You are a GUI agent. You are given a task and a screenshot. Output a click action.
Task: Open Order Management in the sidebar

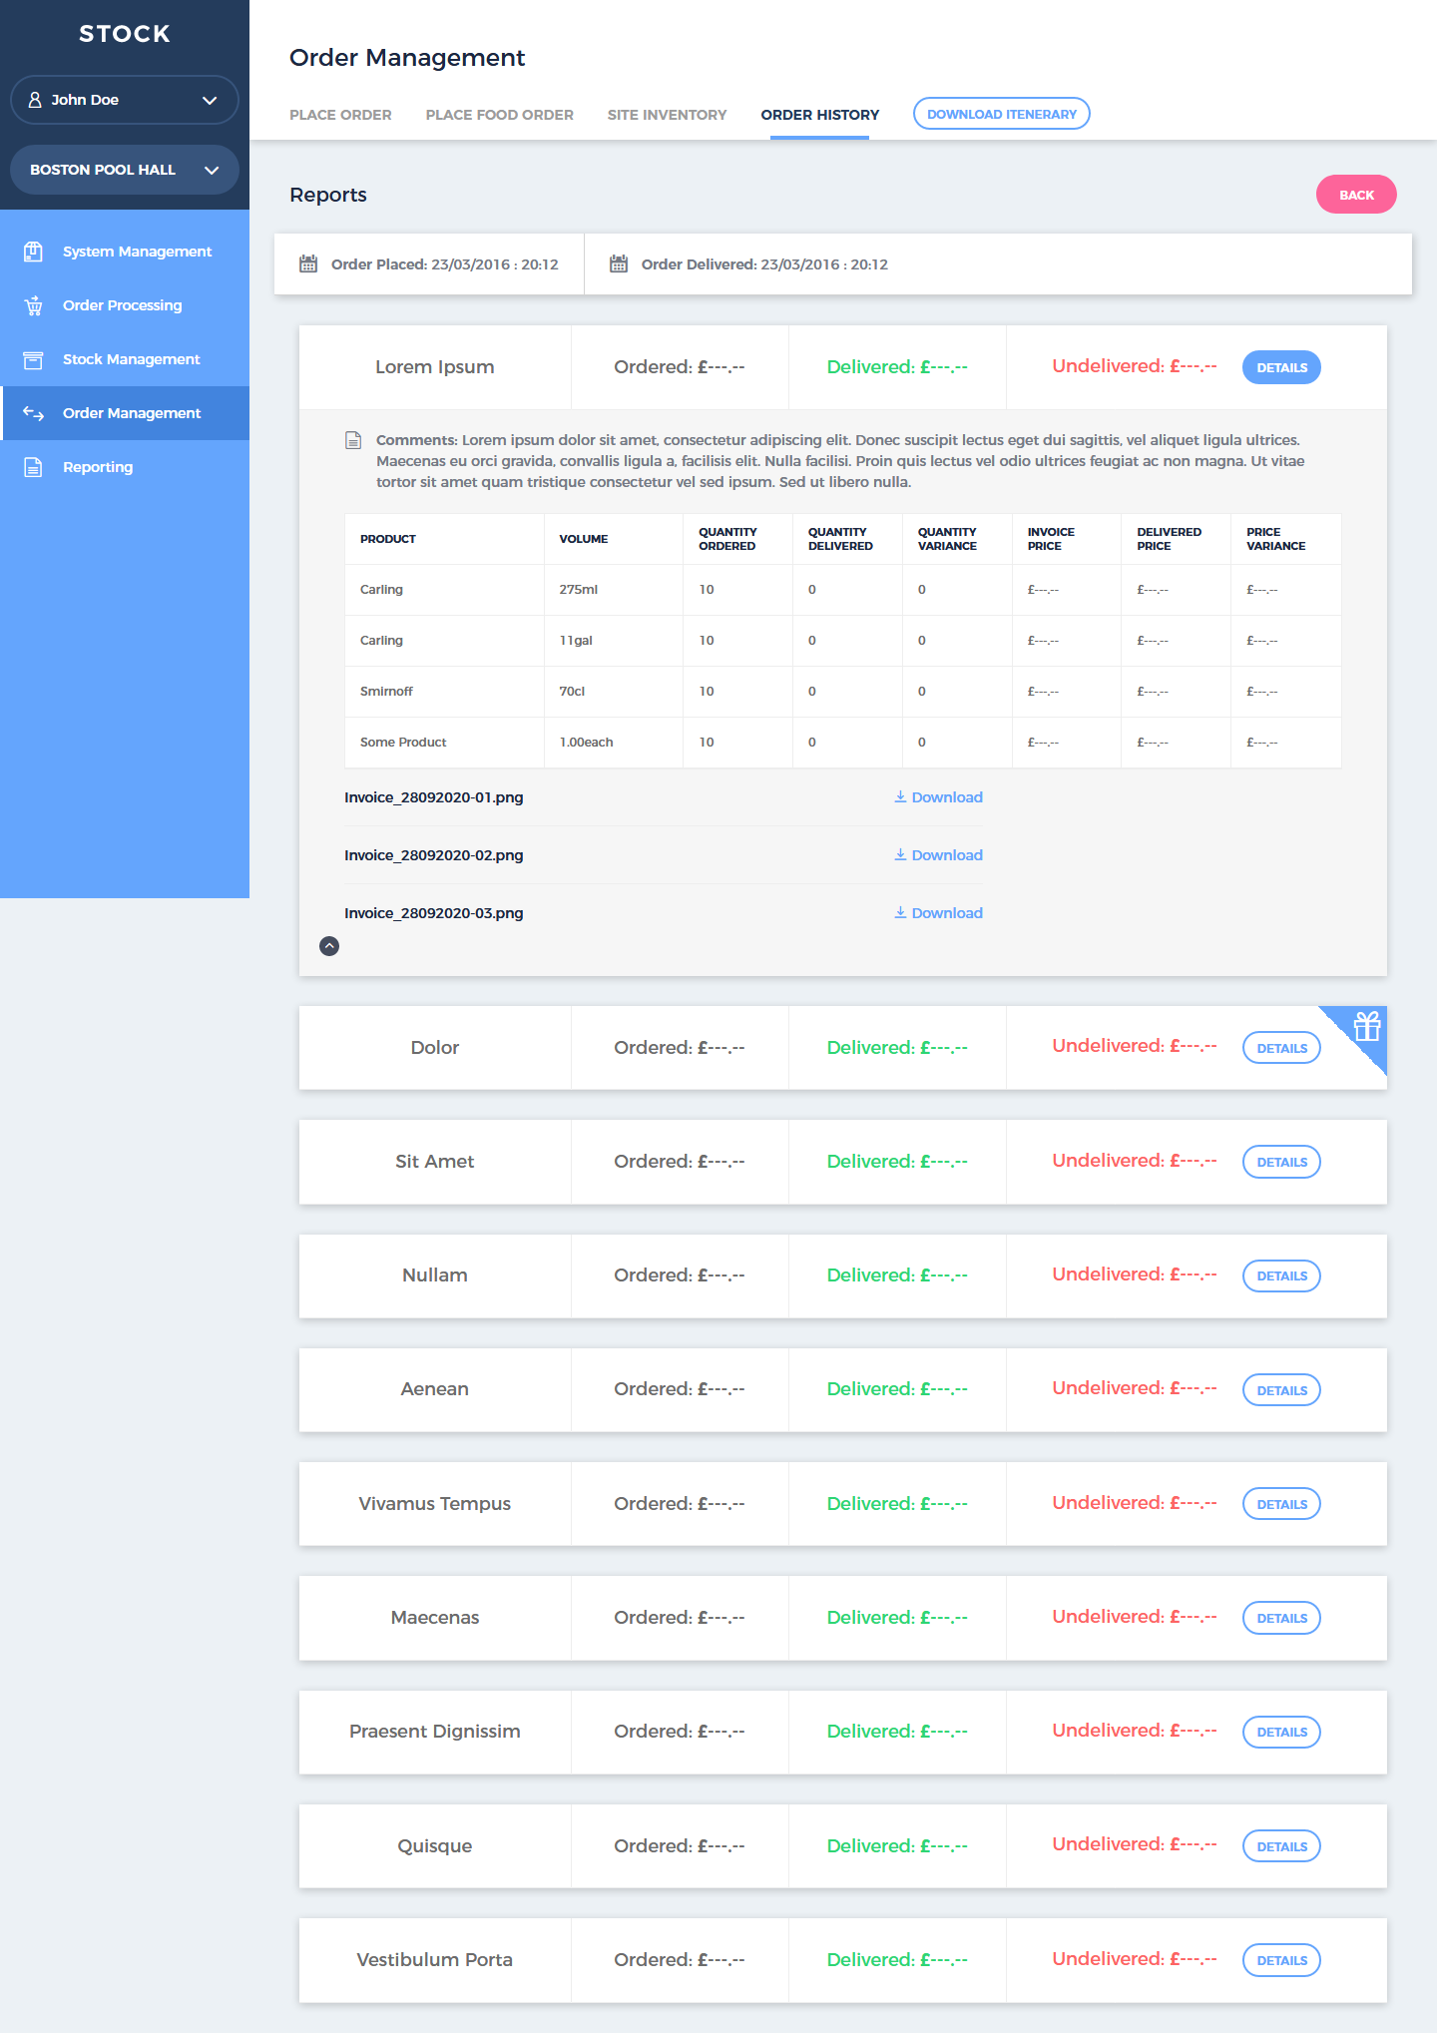(x=131, y=413)
